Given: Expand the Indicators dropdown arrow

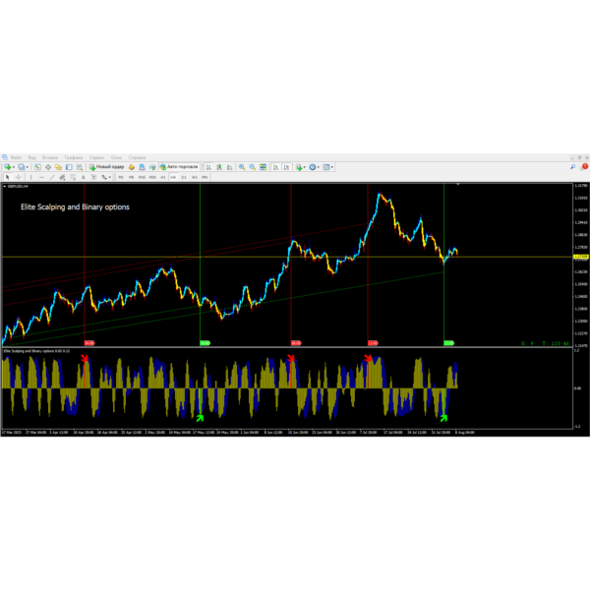Looking at the screenshot, I should [305, 167].
